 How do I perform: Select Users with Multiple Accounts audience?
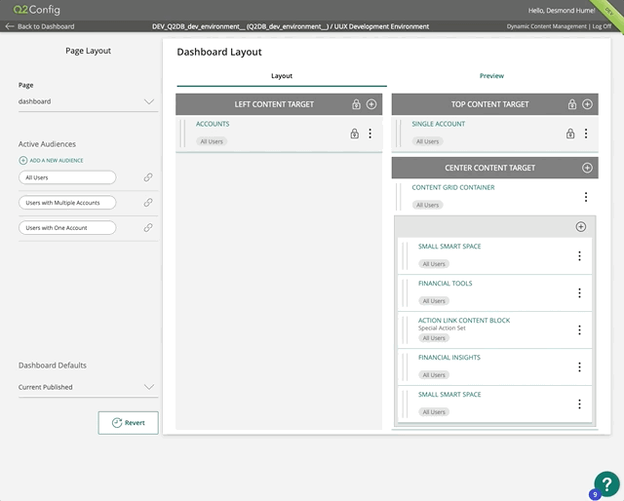[x=67, y=203]
